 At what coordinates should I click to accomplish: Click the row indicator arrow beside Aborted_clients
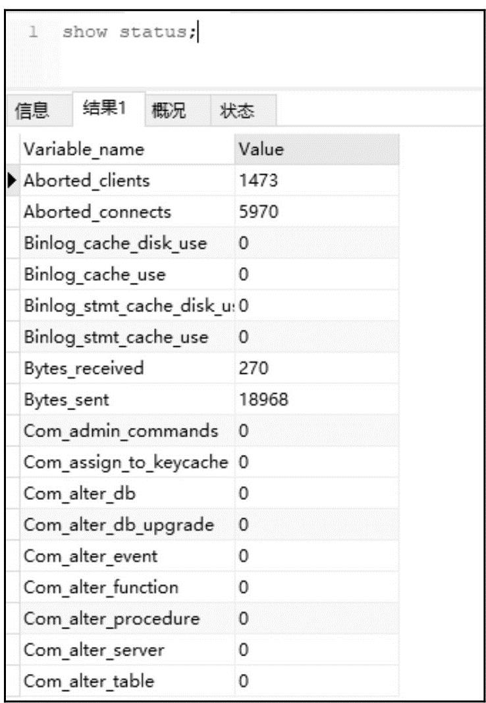click(13, 180)
